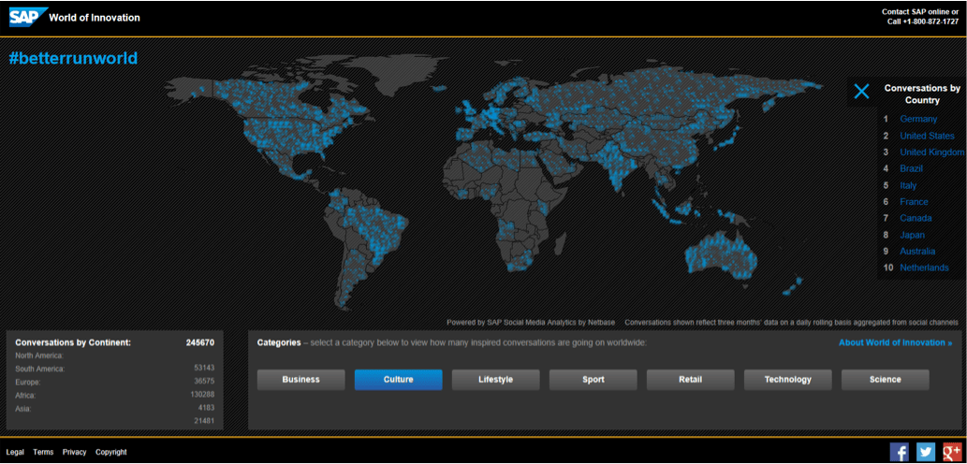Open About World of Innovation link
This screenshot has width=967, height=464.
pos(896,342)
